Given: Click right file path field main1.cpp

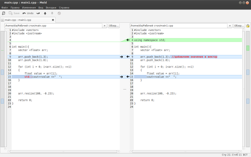Looking at the screenshot, I should coord(179,26).
